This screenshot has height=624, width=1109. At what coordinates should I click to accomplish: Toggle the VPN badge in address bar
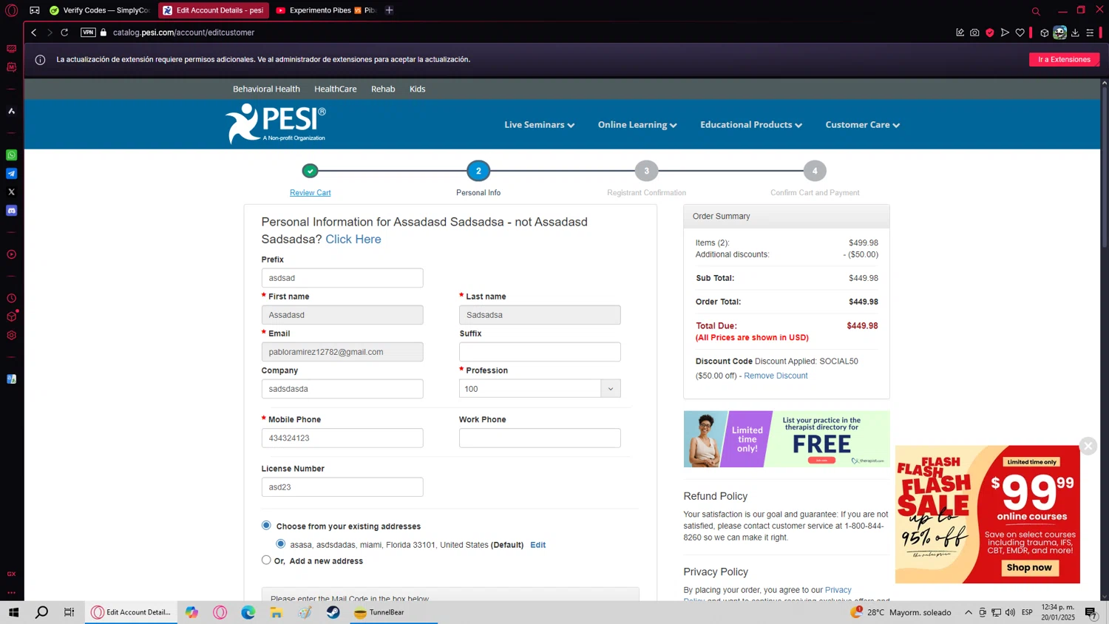point(88,33)
